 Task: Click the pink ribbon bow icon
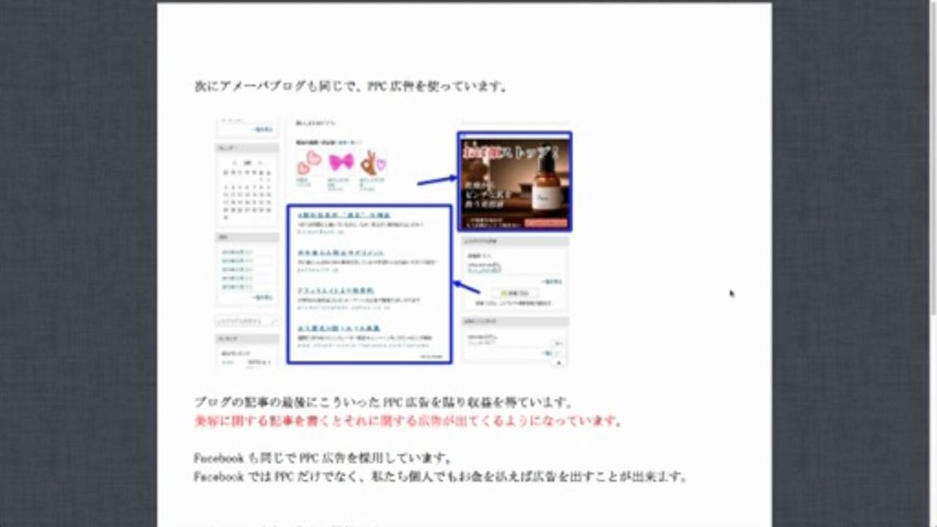(x=341, y=162)
